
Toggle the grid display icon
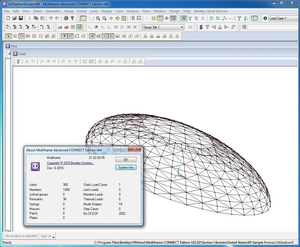(x=154, y=18)
